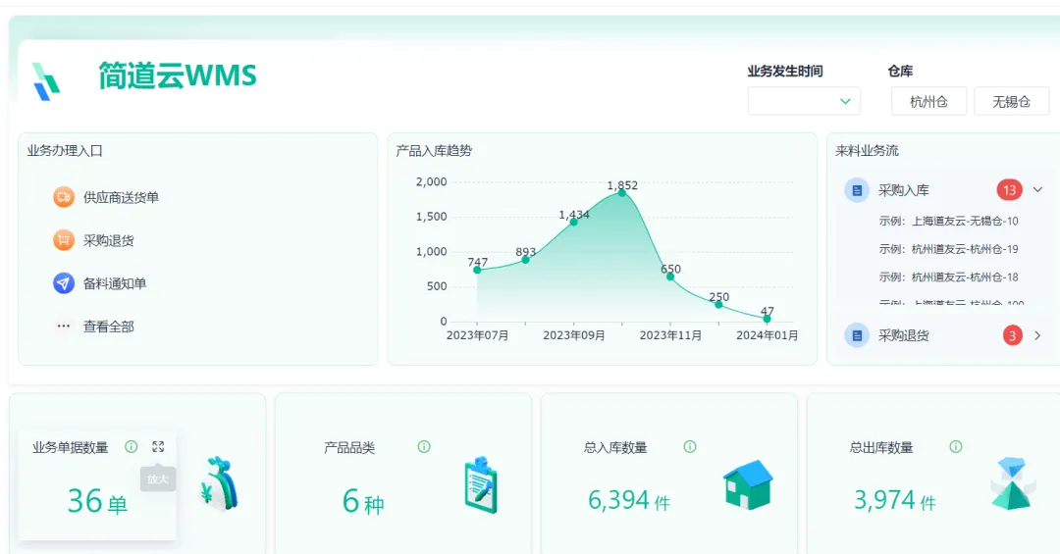Click the 2023年09月 axis label
Screen dimensions: 1060x554
pyautogui.click(x=574, y=335)
